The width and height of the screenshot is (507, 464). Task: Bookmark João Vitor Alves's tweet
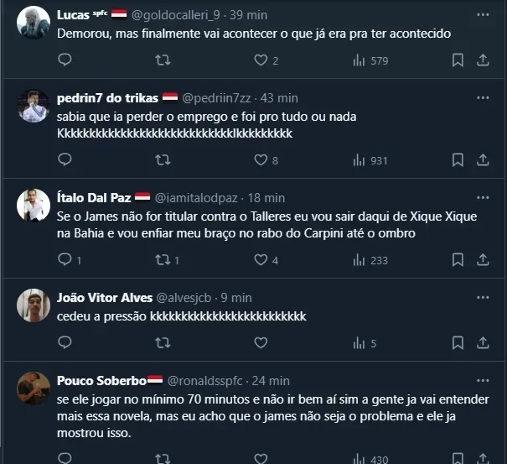[458, 342]
